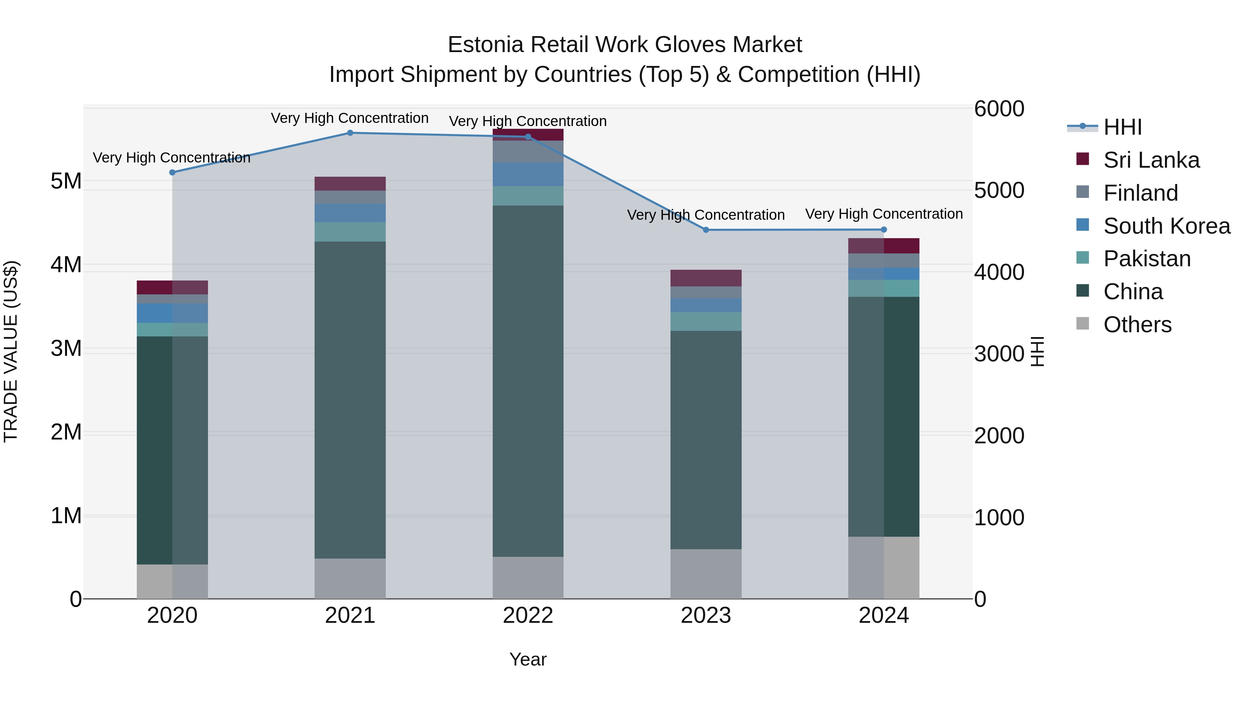Select the China segment of the 2021 bar

[350, 400]
